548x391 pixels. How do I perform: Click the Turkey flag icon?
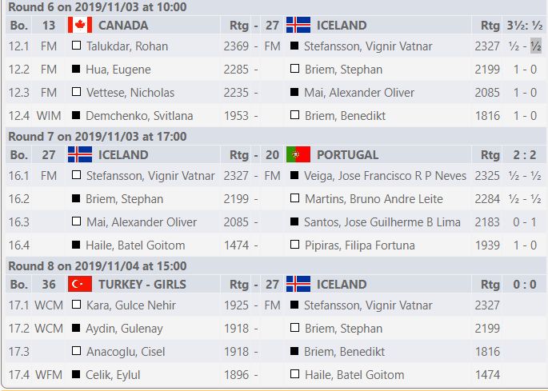(79, 284)
